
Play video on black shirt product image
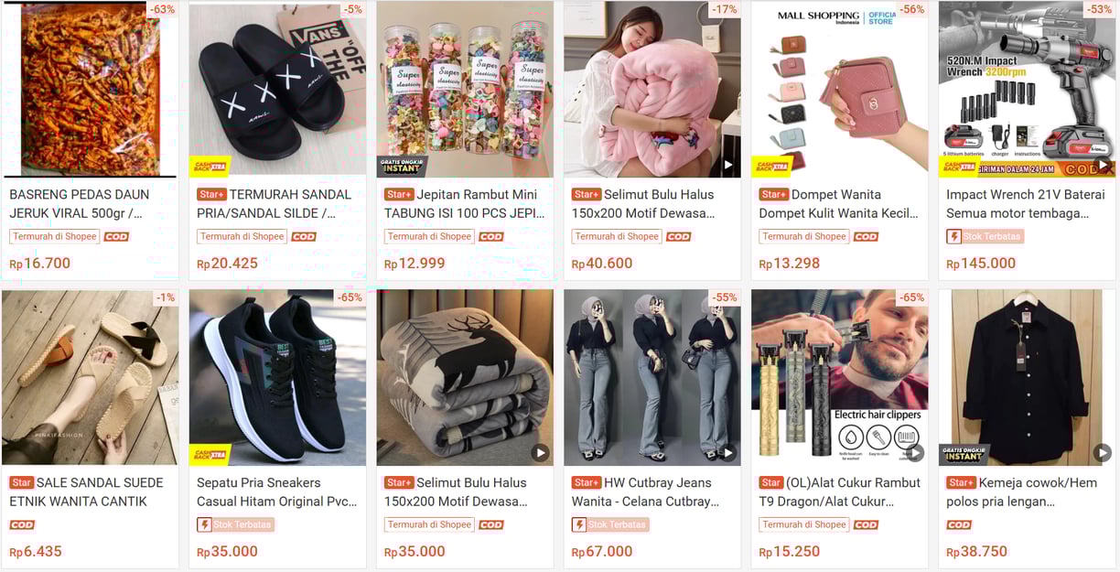coord(1103,453)
